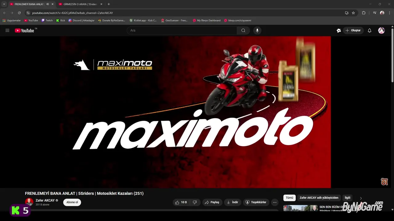Click the site information icon in address bar
The height and width of the screenshot is (221, 394).
click(28, 13)
